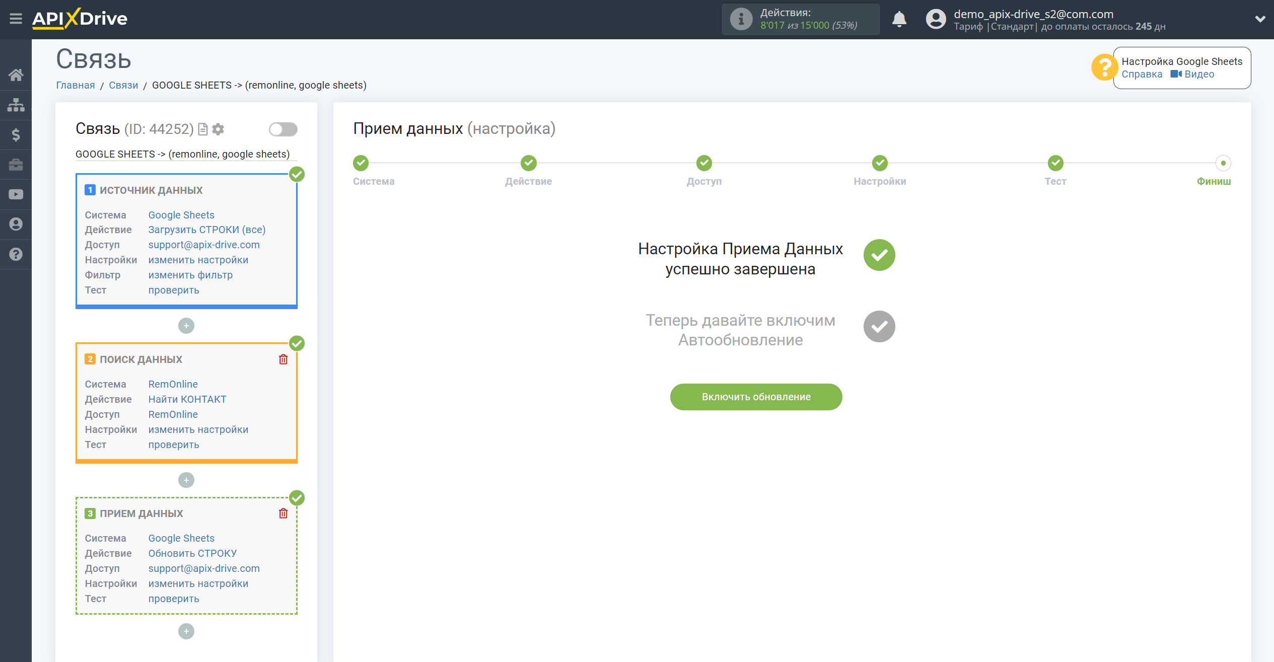
Task: Click Обновить СТРОКУ action link
Action: 192,553
